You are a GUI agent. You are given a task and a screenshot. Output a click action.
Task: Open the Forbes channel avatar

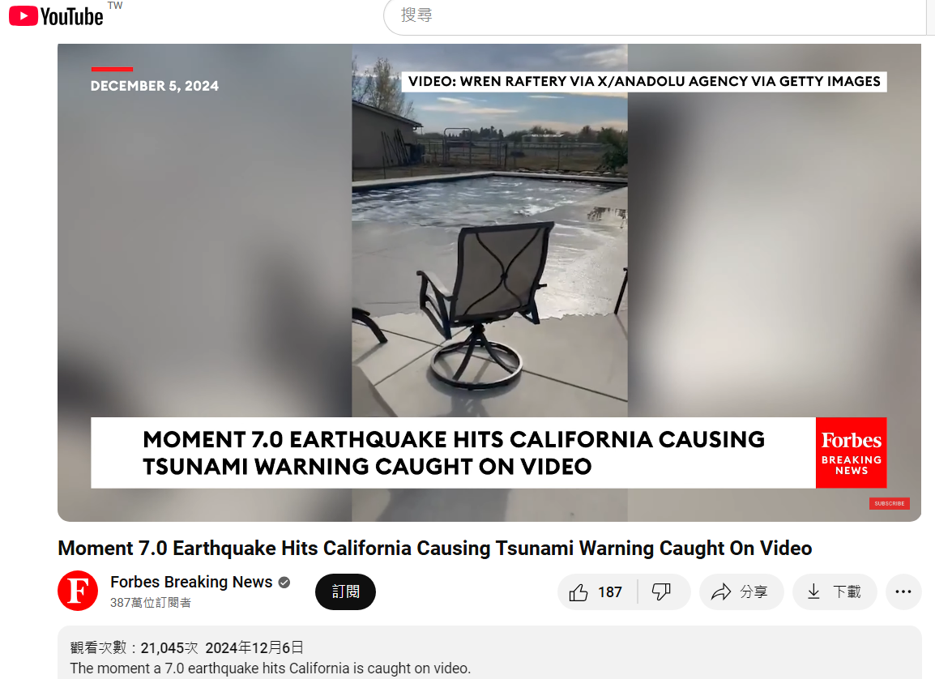[x=78, y=591]
